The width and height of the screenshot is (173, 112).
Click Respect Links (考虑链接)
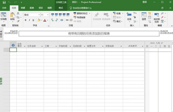[x=80, y=17]
